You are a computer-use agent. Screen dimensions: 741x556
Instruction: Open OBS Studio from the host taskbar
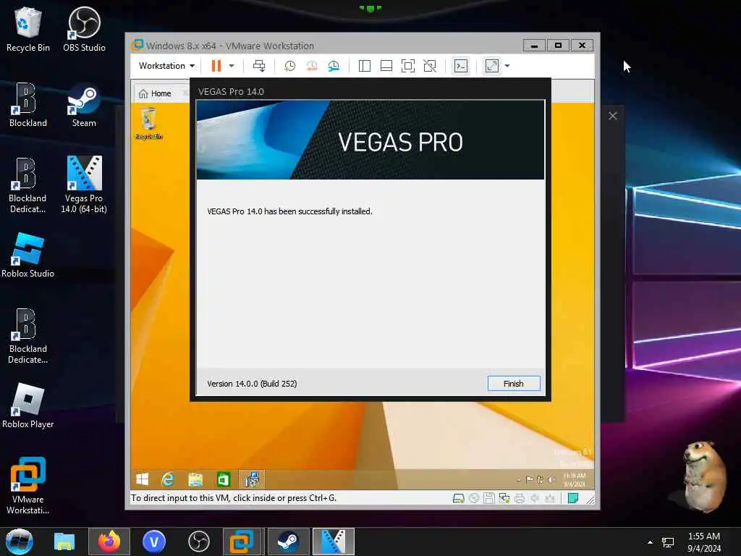pyautogui.click(x=199, y=542)
